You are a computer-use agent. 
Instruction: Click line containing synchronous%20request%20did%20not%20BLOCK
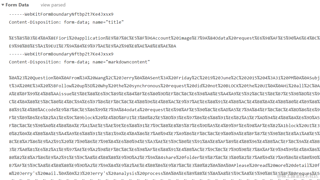coord(165,86)
